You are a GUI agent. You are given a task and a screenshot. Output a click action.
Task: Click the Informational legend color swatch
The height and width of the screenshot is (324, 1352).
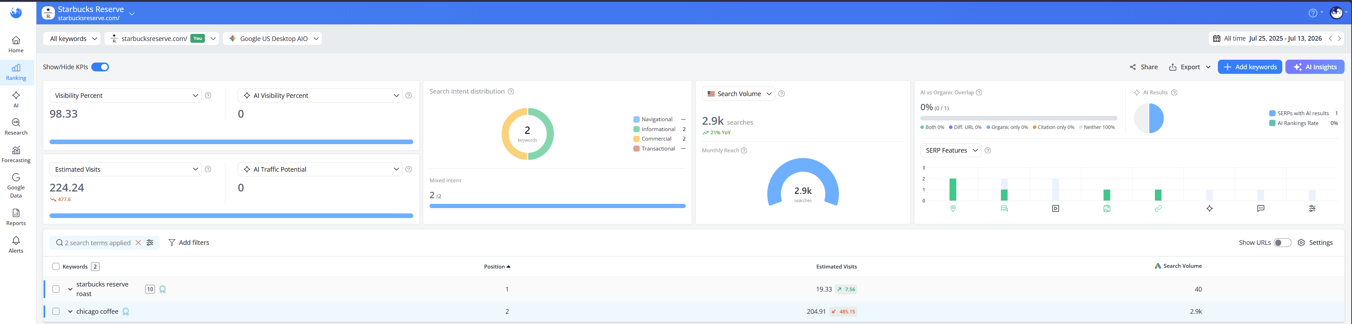tap(636, 129)
